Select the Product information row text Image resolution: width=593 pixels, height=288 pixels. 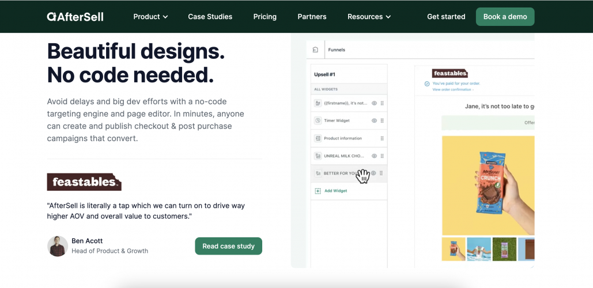[x=343, y=138]
